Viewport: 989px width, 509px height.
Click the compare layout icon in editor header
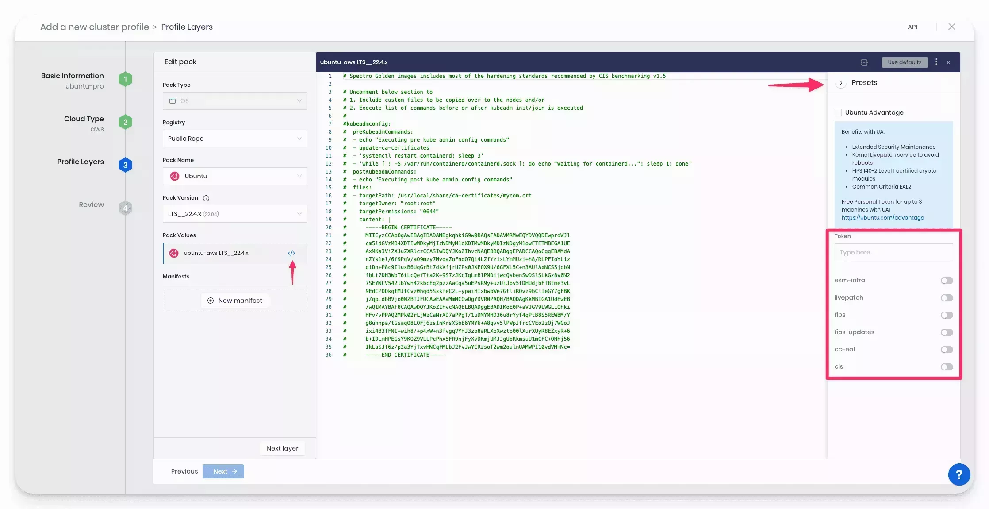tap(864, 62)
